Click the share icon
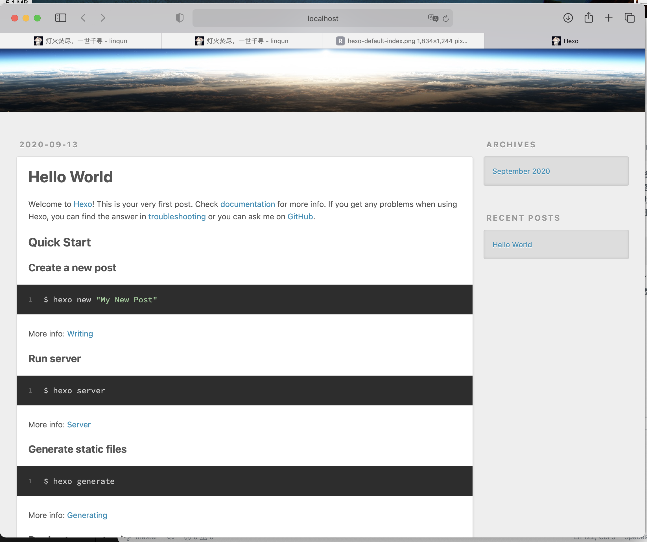The width and height of the screenshot is (647, 542). pyautogui.click(x=589, y=18)
